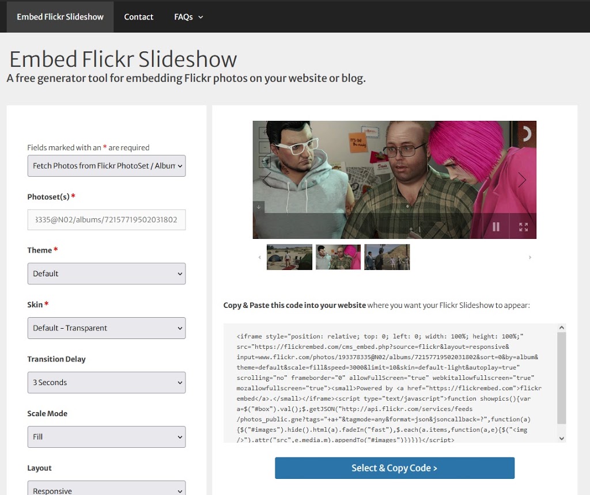Go to the previous slide with the left arrow
Screen dimensions: 590x495
coord(267,180)
